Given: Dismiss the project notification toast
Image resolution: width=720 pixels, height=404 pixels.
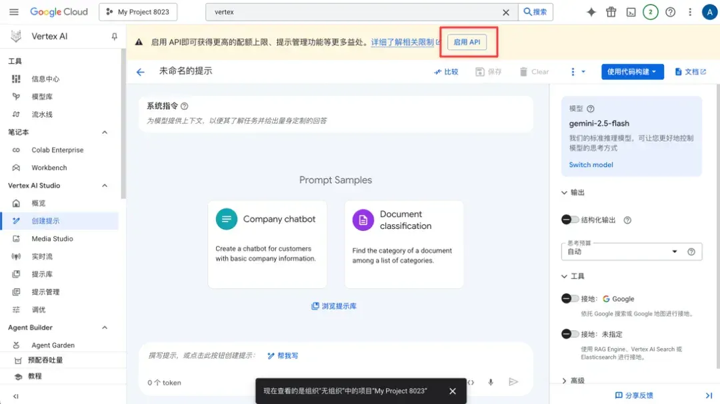Looking at the screenshot, I should [452, 391].
